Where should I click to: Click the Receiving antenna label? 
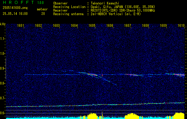[x=68, y=14]
